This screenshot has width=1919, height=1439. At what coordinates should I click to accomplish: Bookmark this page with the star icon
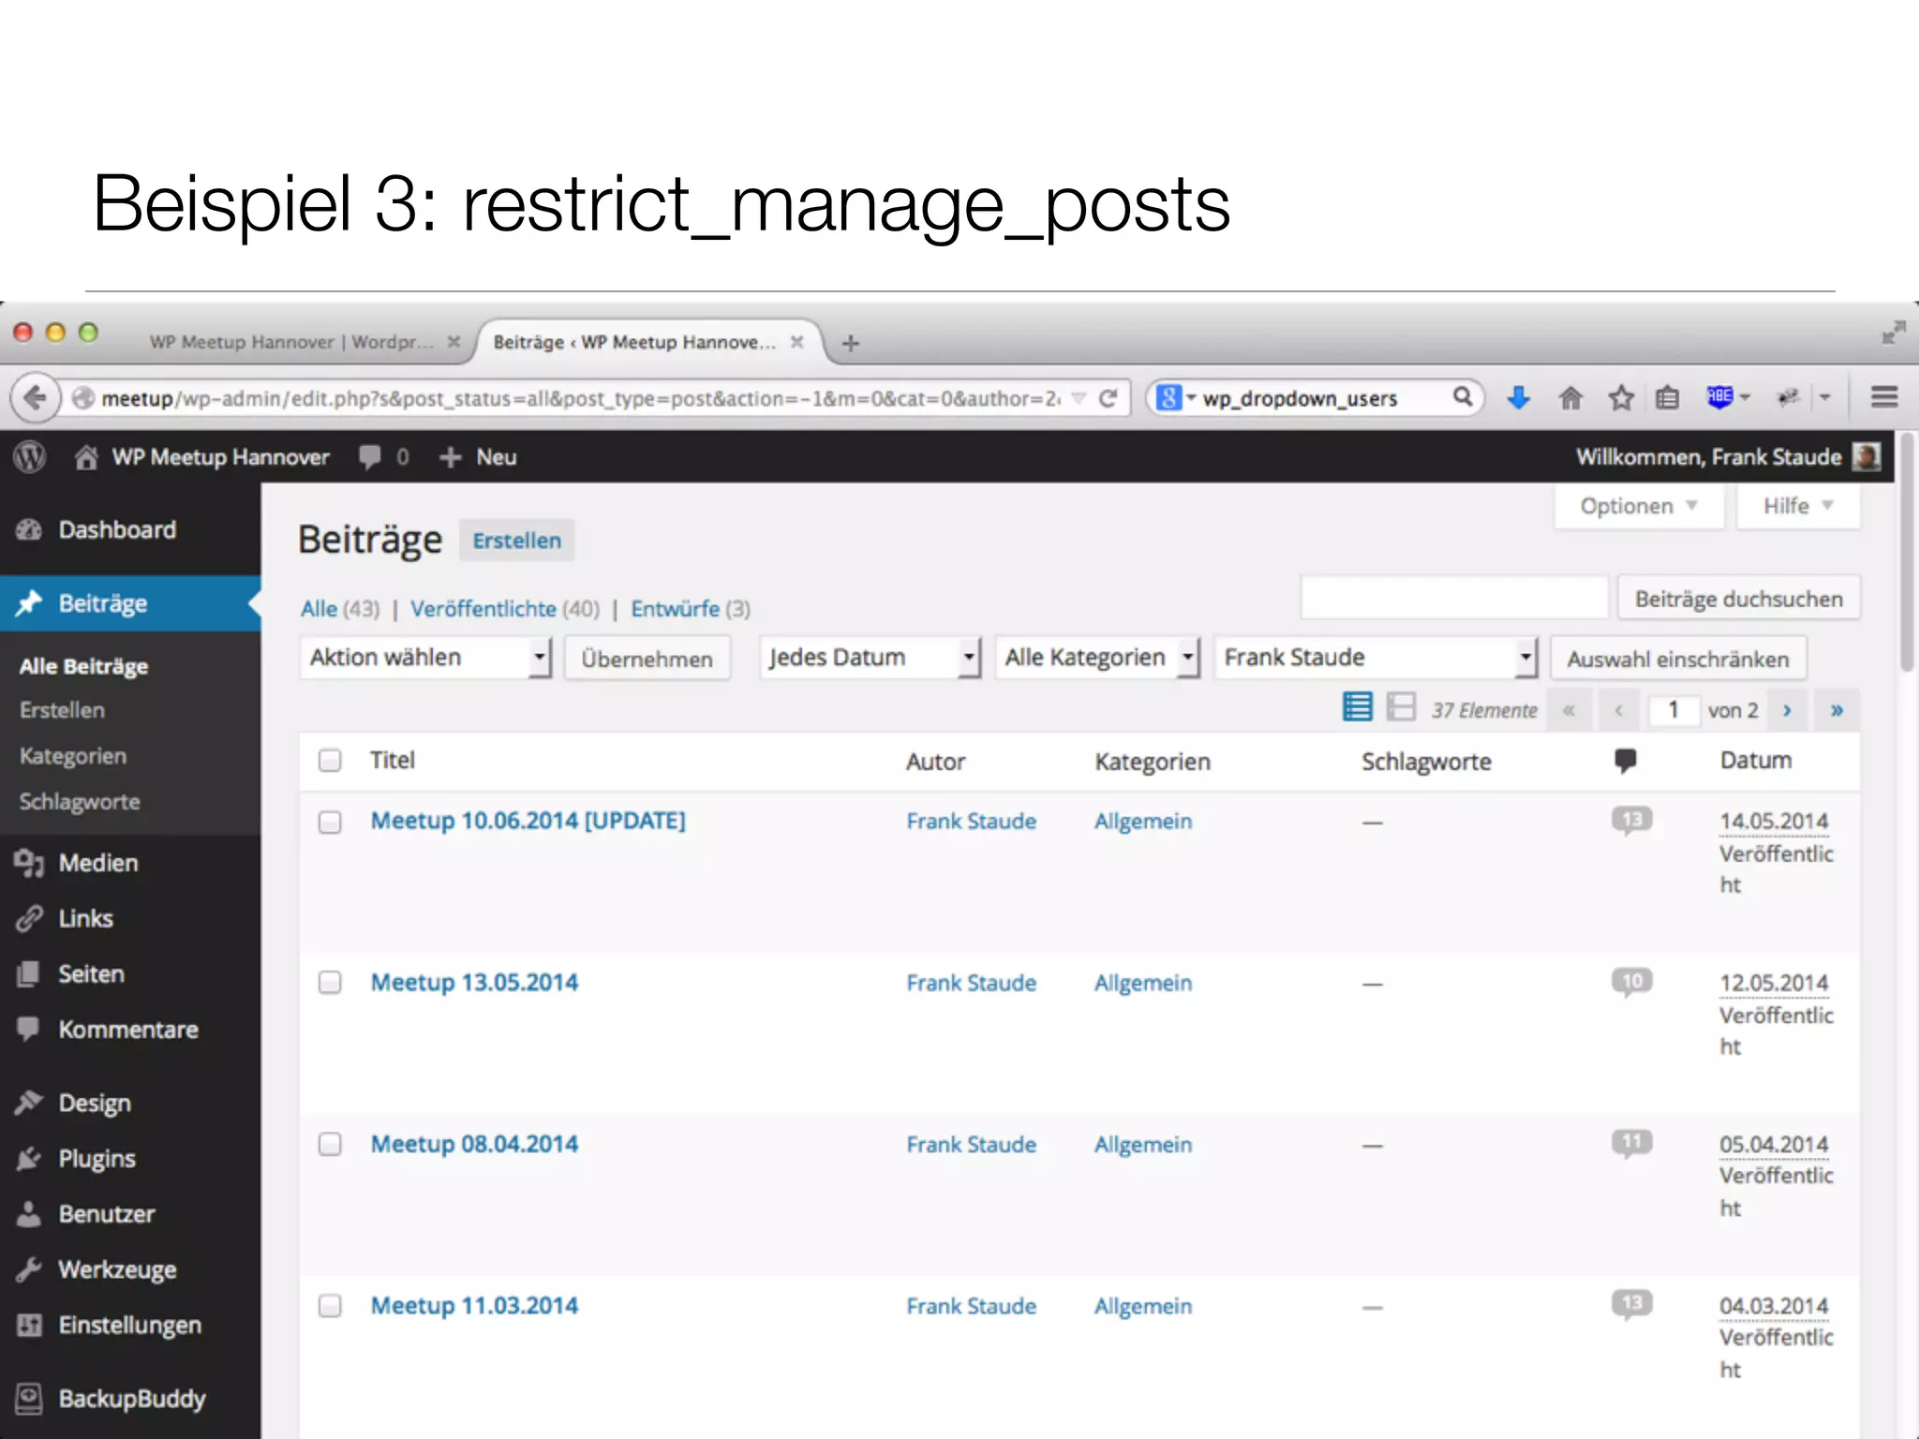(x=1621, y=398)
